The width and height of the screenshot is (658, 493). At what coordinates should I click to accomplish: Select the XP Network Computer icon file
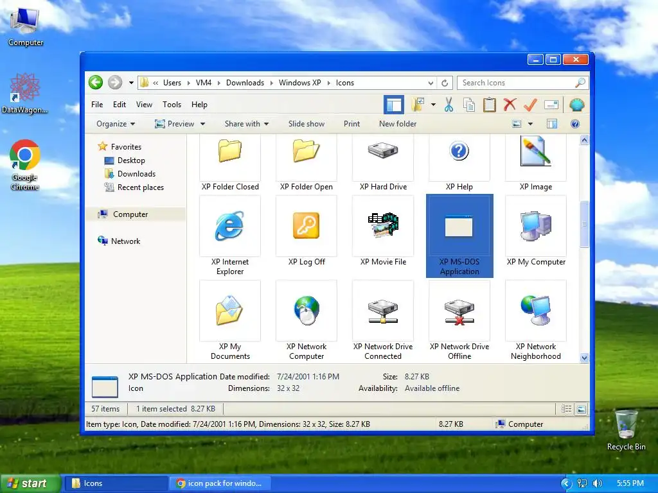307,321
